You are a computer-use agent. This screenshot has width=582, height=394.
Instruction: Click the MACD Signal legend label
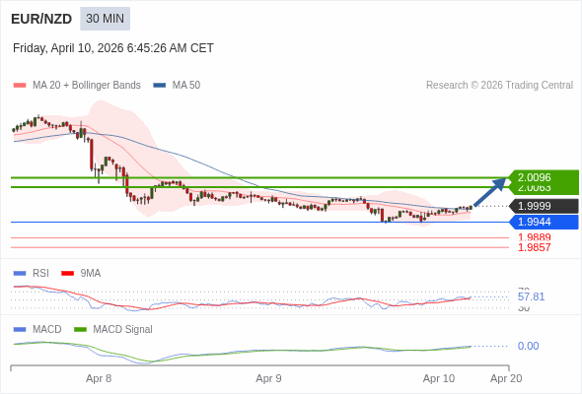point(123,330)
